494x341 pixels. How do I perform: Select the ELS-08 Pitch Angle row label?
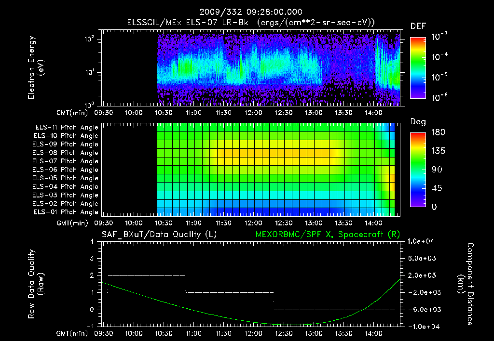[65, 153]
